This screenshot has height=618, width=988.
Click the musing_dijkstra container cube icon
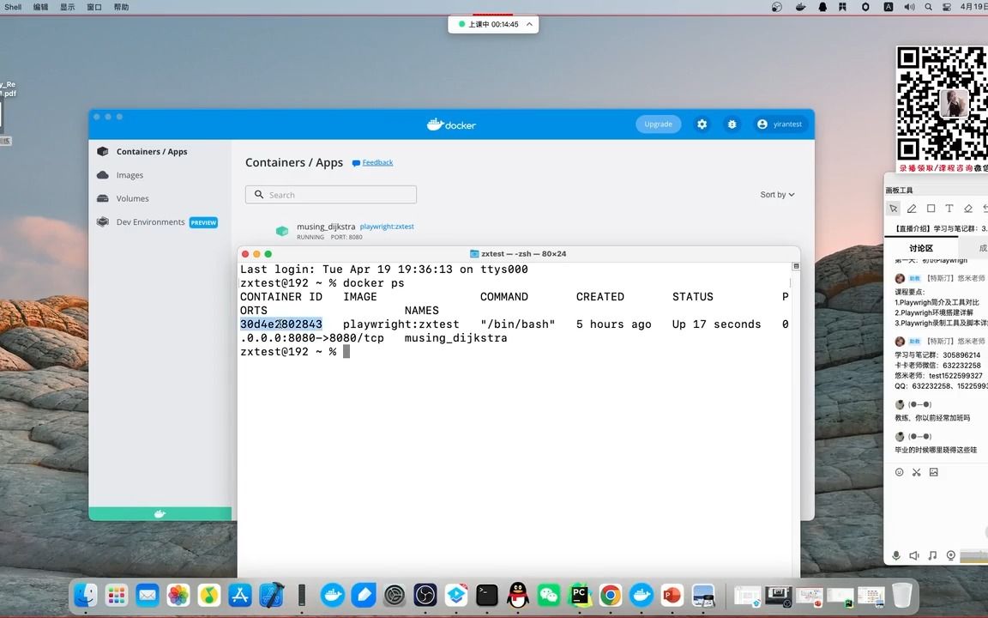pos(282,232)
